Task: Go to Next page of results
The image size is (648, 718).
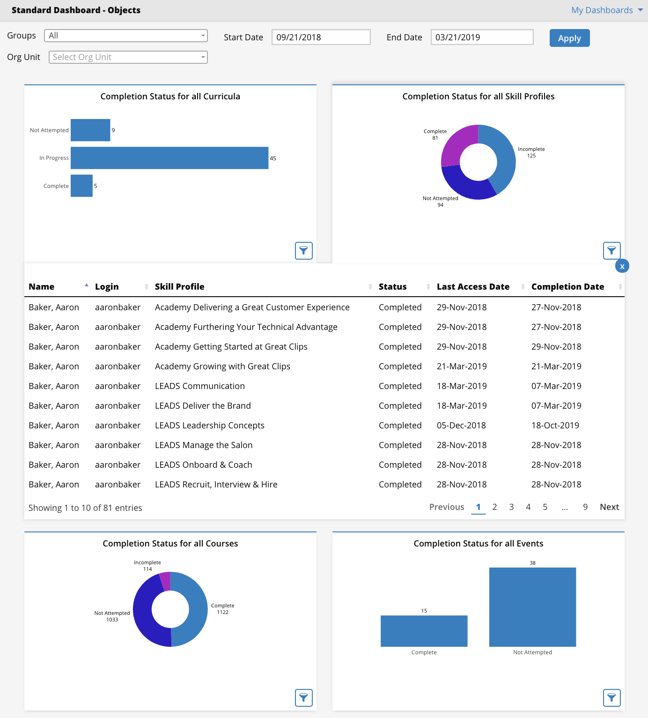Action: 609,507
